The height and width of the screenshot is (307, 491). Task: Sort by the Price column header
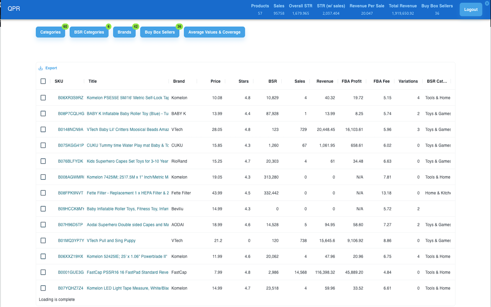point(216,81)
